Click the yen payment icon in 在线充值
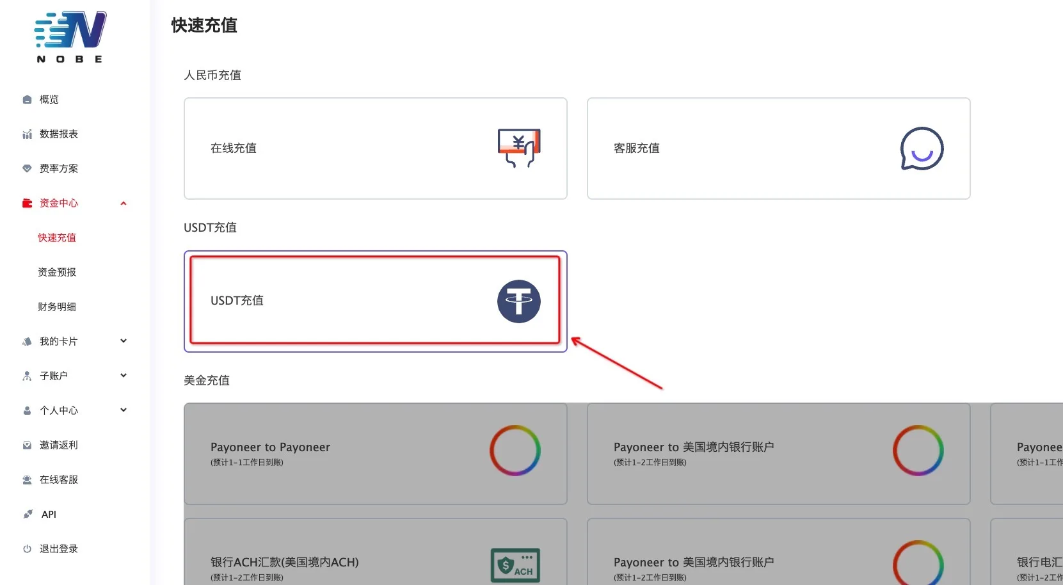Screen dimensions: 1063x585 pos(519,148)
